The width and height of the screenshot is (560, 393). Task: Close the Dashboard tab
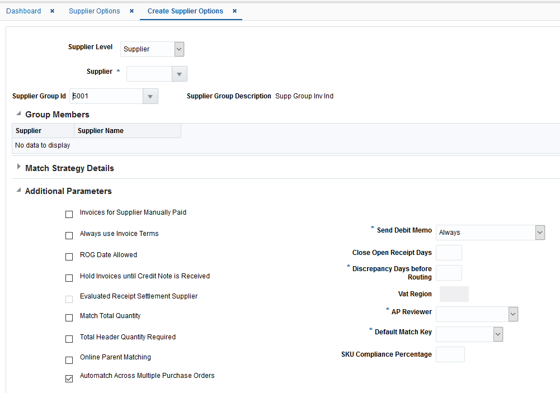pyautogui.click(x=51, y=11)
